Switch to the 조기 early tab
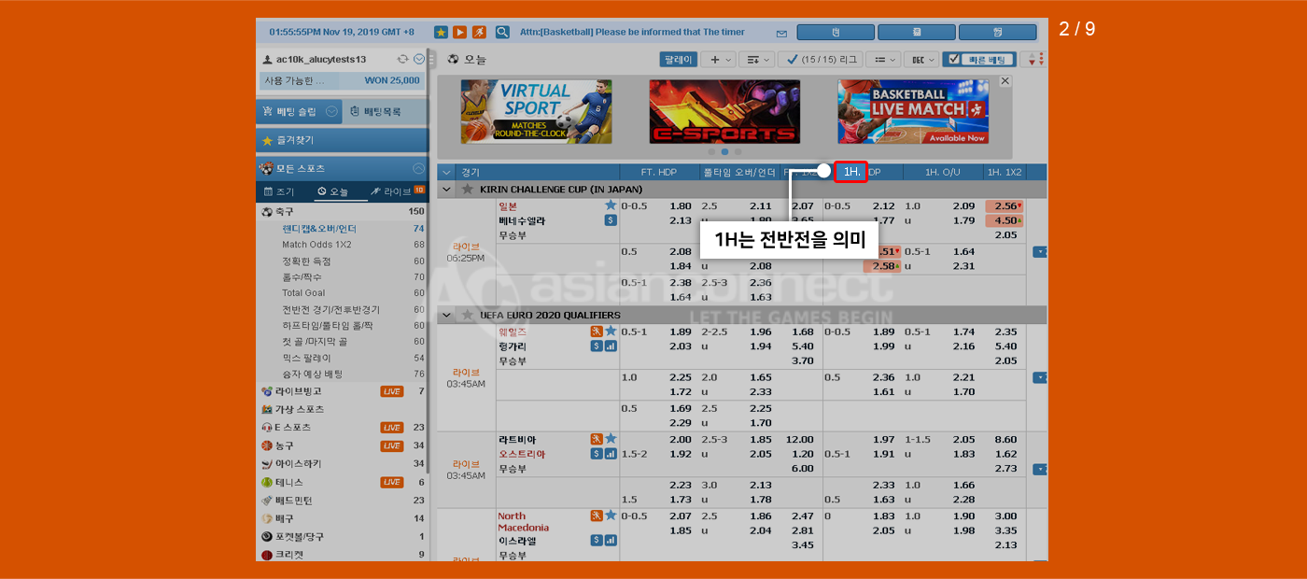1307x579 pixels. click(280, 191)
